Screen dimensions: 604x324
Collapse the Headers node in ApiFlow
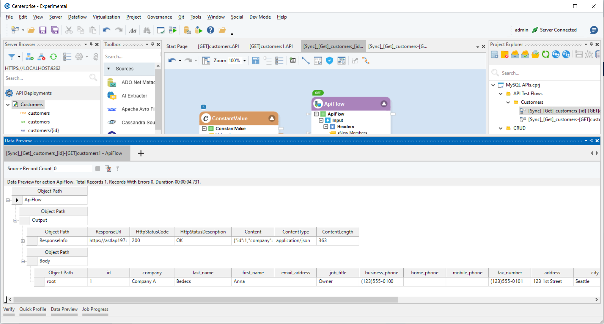(326, 127)
